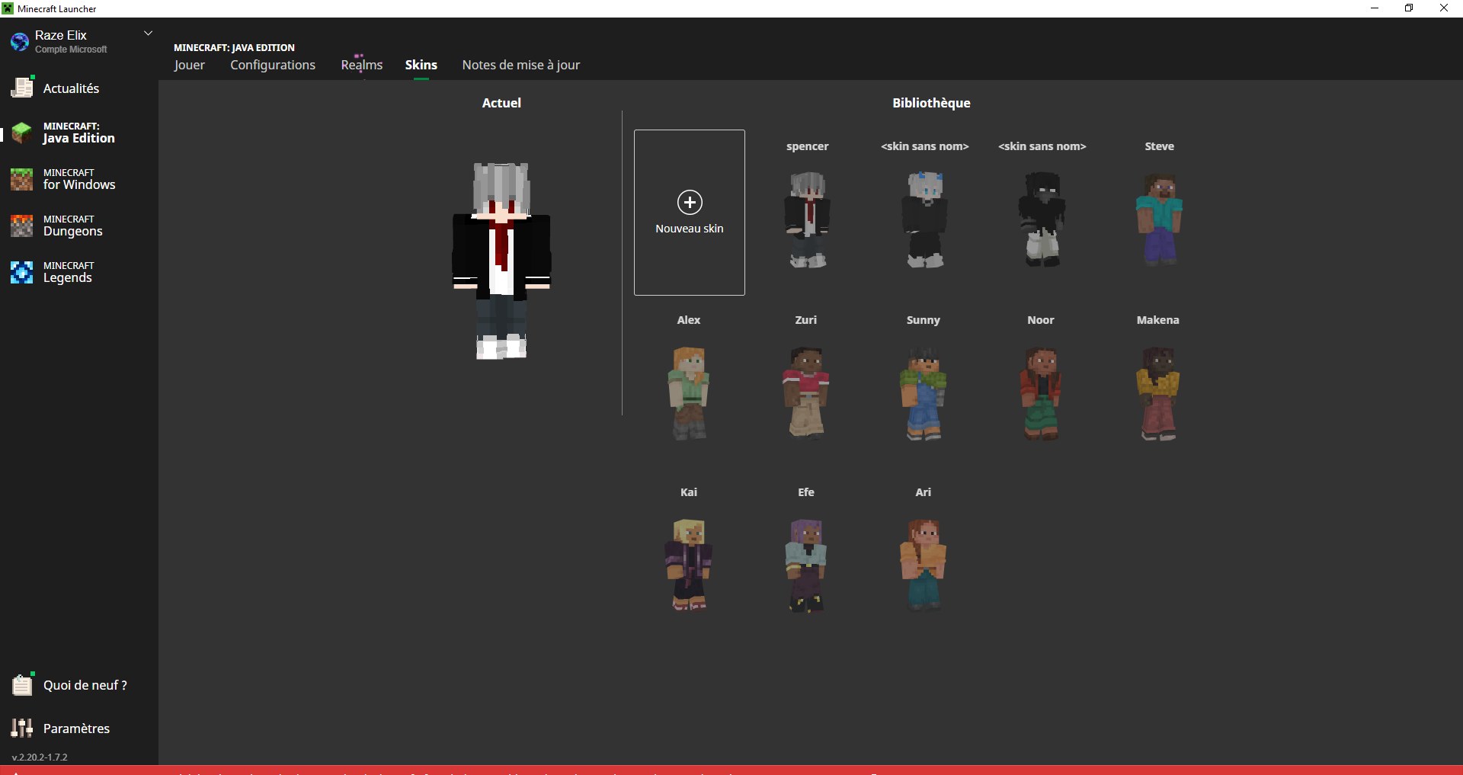Click the Minecraft Launcher title bar icon
Image resolution: width=1463 pixels, height=775 pixels.
click(x=8, y=8)
